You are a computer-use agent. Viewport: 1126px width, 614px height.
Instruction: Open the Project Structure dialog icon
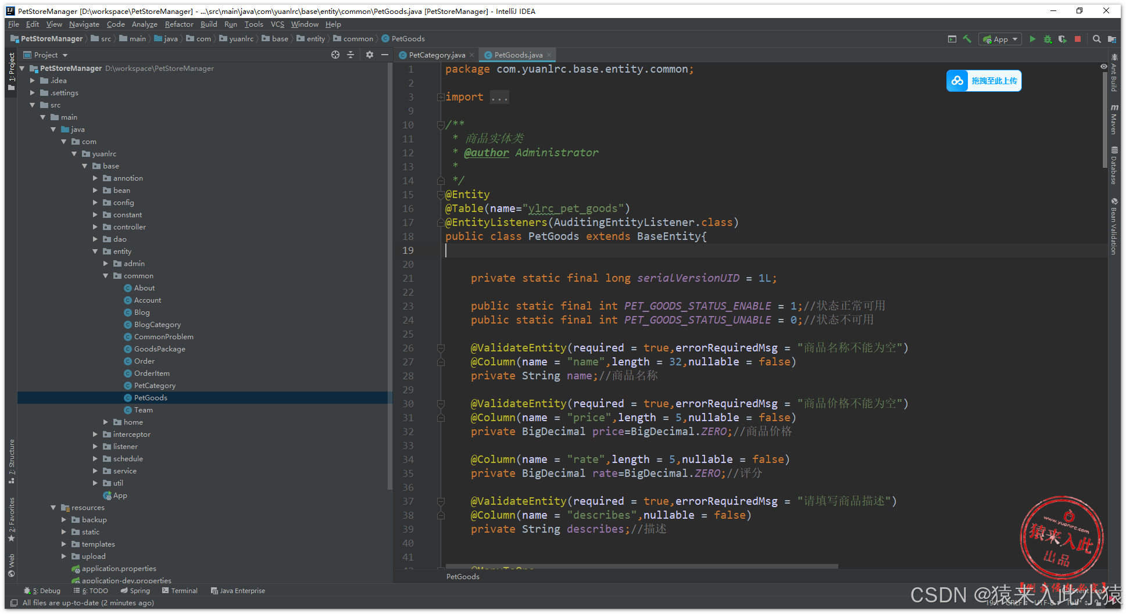(x=1111, y=39)
